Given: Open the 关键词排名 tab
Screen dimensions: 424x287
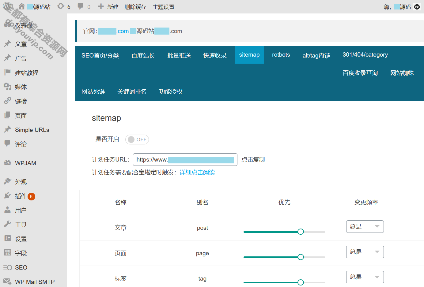Looking at the screenshot, I should (132, 91).
